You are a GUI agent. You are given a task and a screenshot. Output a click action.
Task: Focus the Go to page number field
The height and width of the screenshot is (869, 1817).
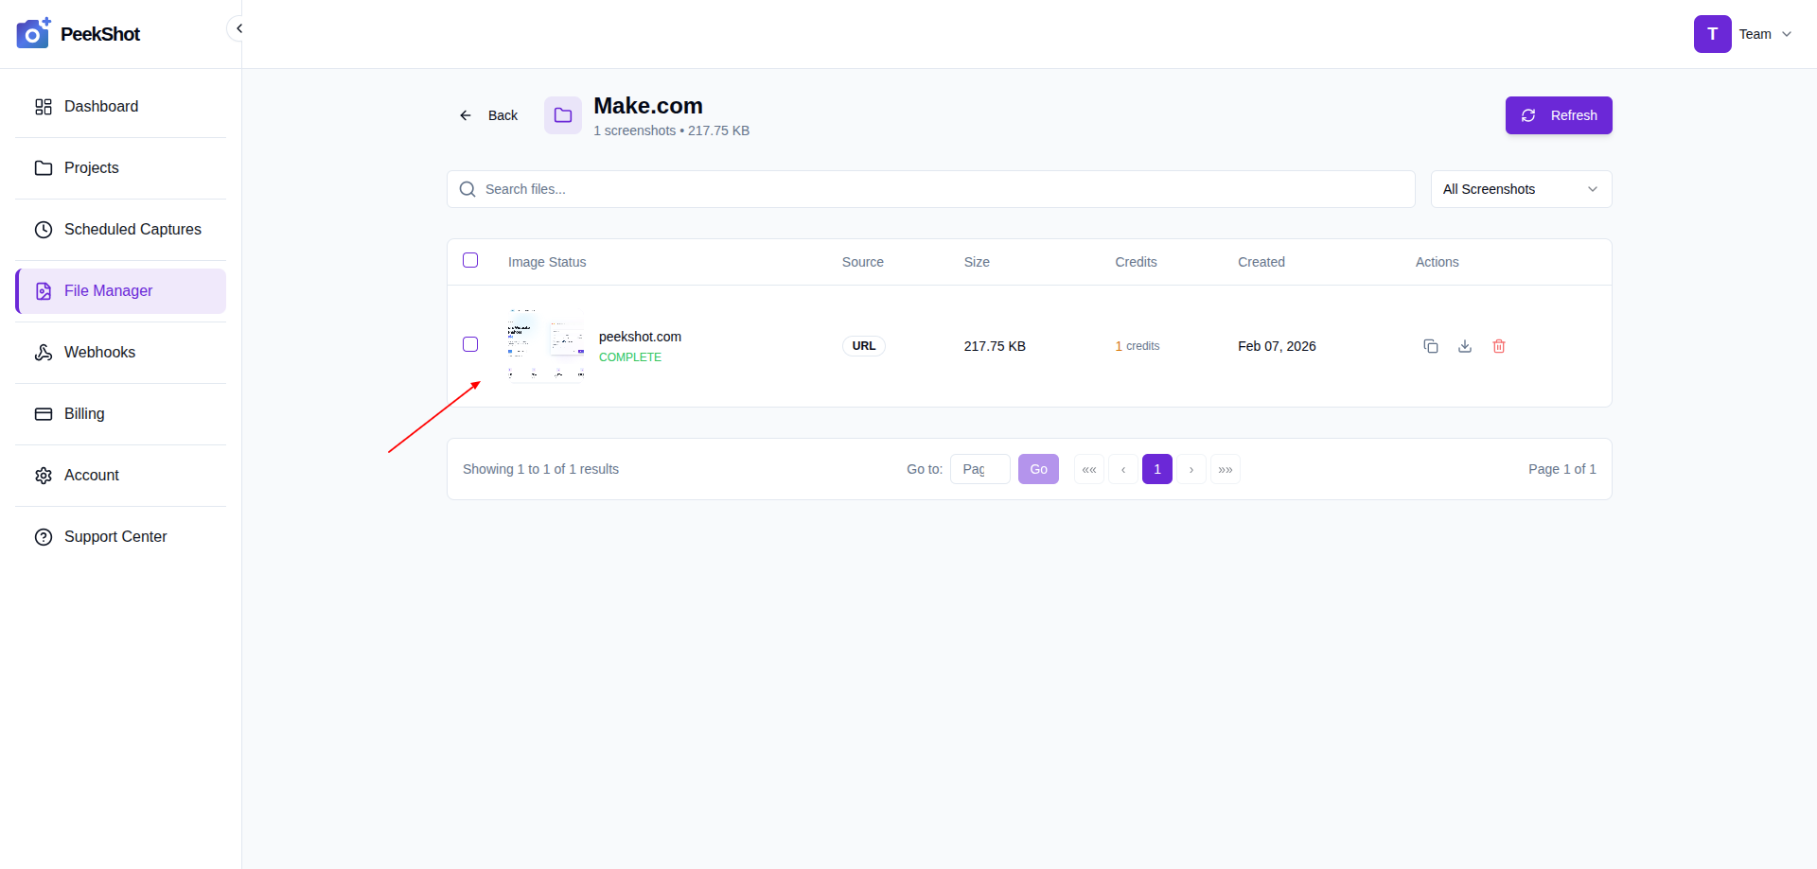[979, 469]
